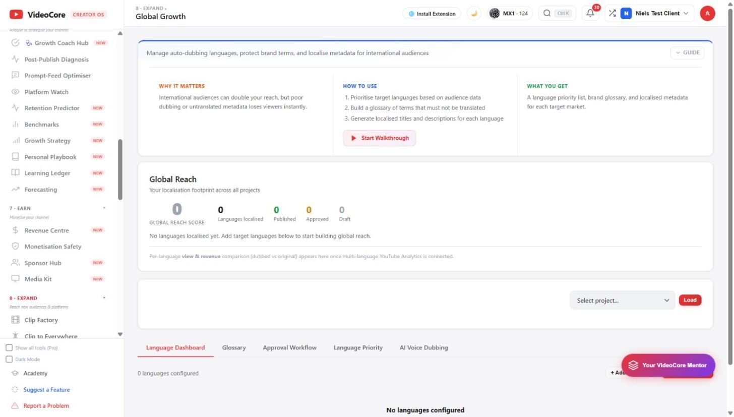Click the VideoCore logo icon

pyautogui.click(x=16, y=15)
